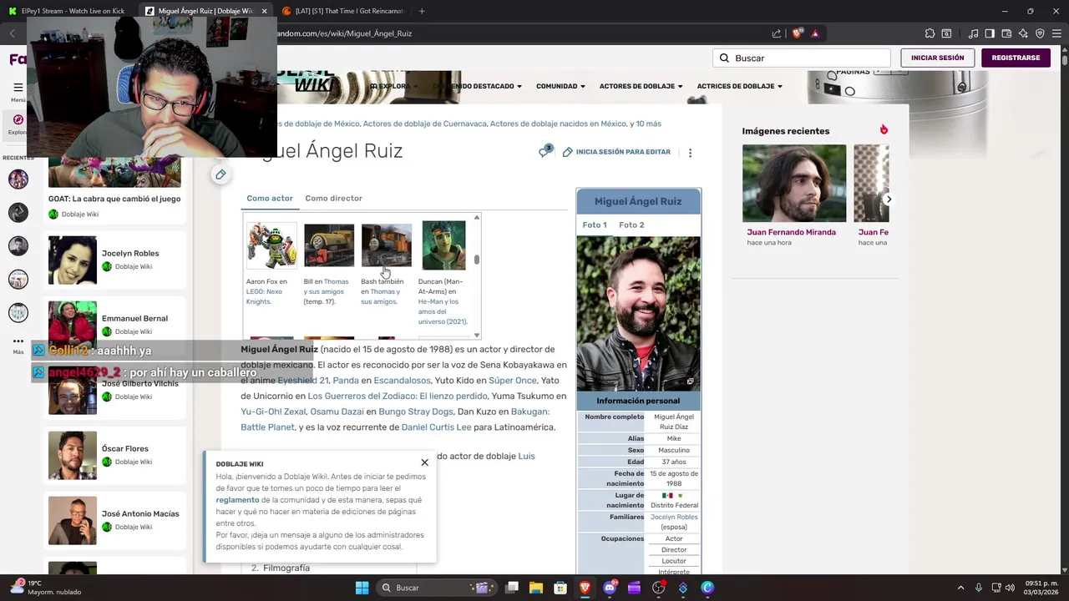Open the Brave VPN shield icon
Screen dimensions: 1069x601
pos(1040,33)
